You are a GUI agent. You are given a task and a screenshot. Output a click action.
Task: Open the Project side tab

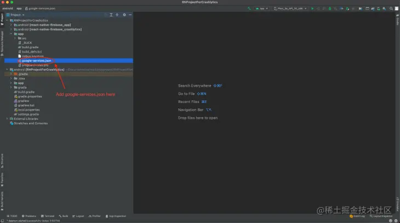(2, 19)
